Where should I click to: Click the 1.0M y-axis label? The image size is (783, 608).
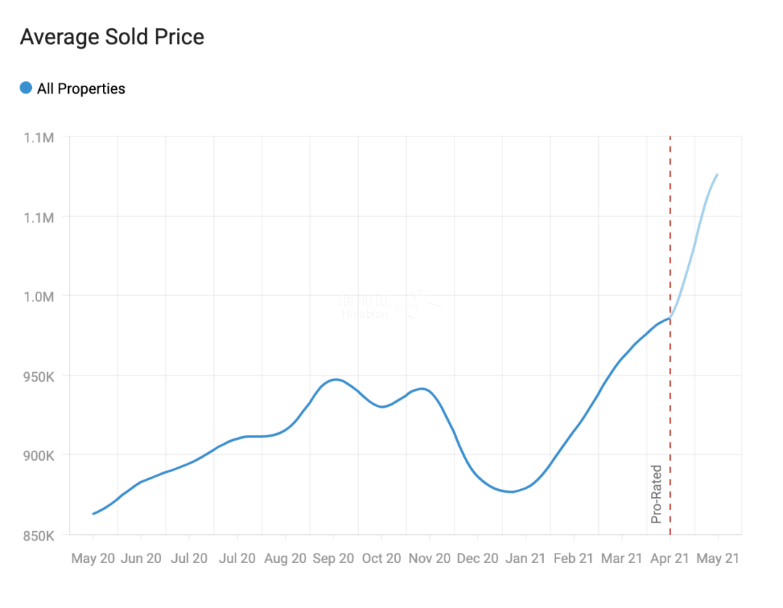click(x=38, y=296)
